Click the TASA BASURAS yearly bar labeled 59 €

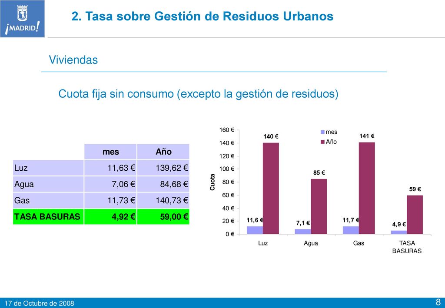[415, 215]
